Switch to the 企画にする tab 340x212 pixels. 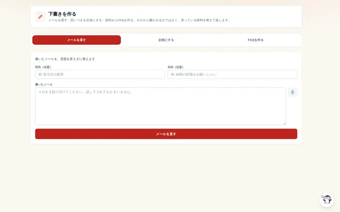[x=166, y=40]
